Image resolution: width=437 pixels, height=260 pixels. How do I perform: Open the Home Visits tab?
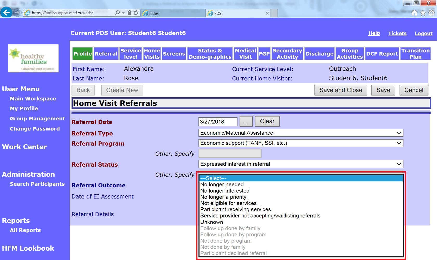(152, 54)
